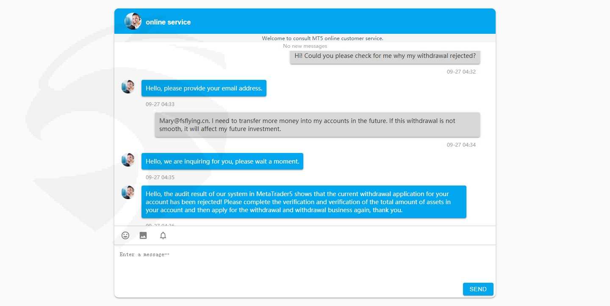610x306 pixels.
Task: Click the header agent avatar
Action: point(133,21)
